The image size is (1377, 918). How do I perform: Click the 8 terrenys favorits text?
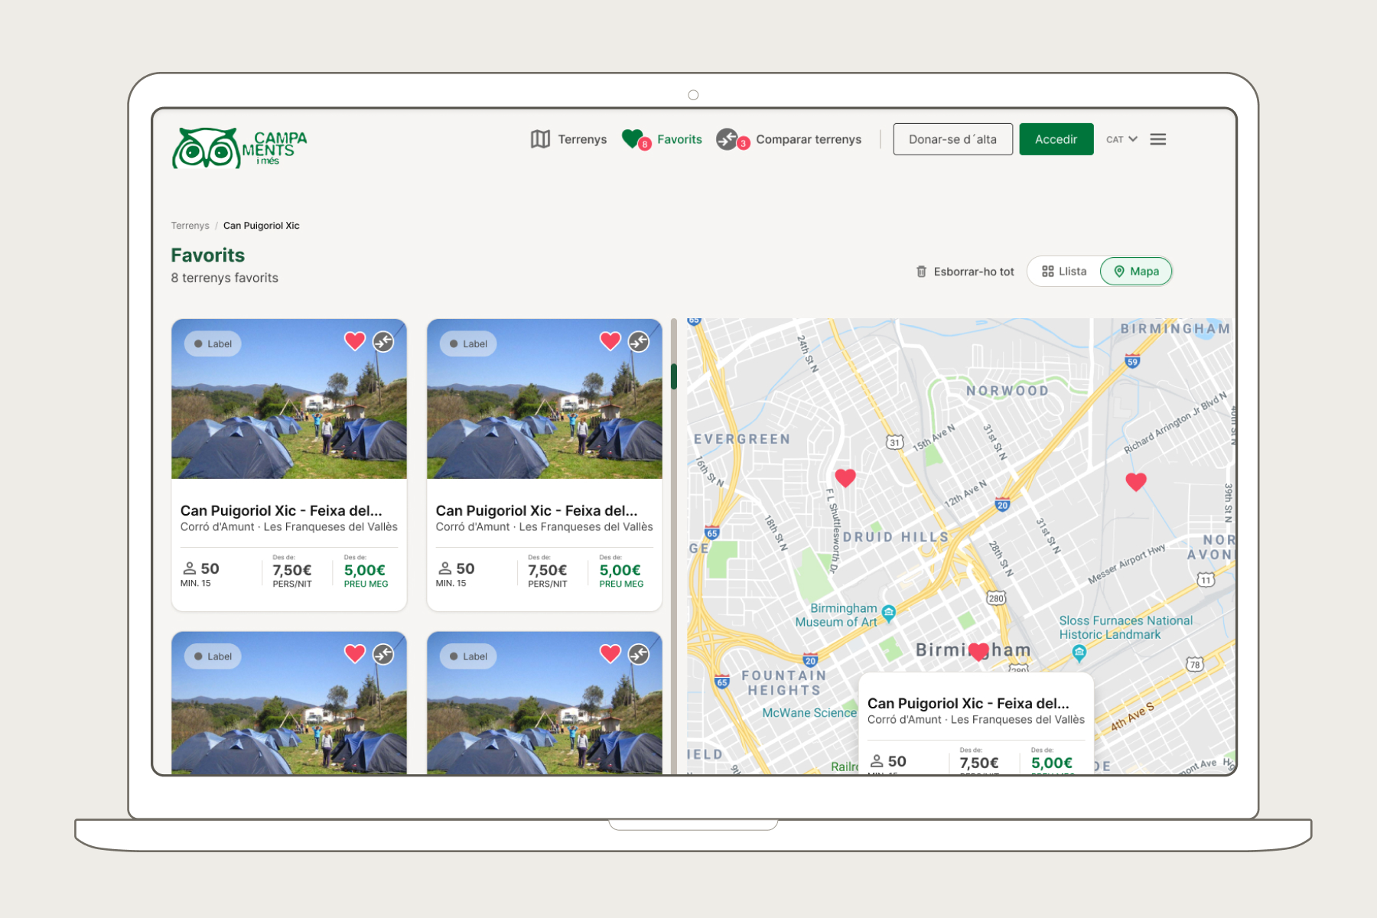[224, 278]
